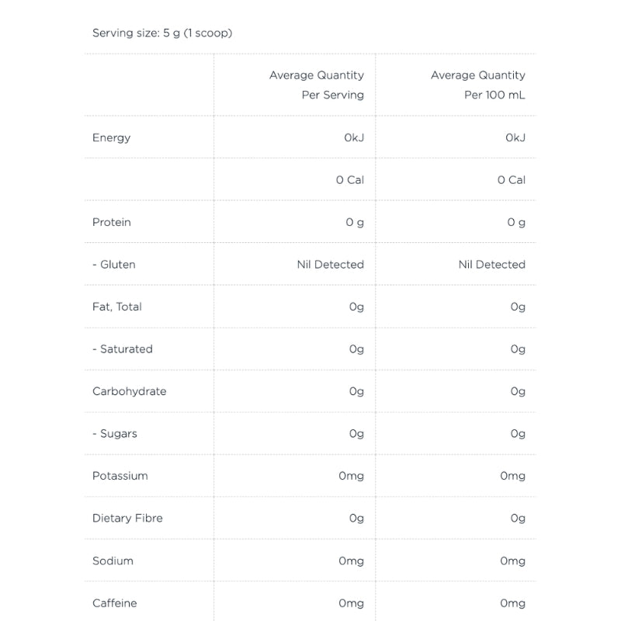Click the Saturated row label

click(123, 349)
